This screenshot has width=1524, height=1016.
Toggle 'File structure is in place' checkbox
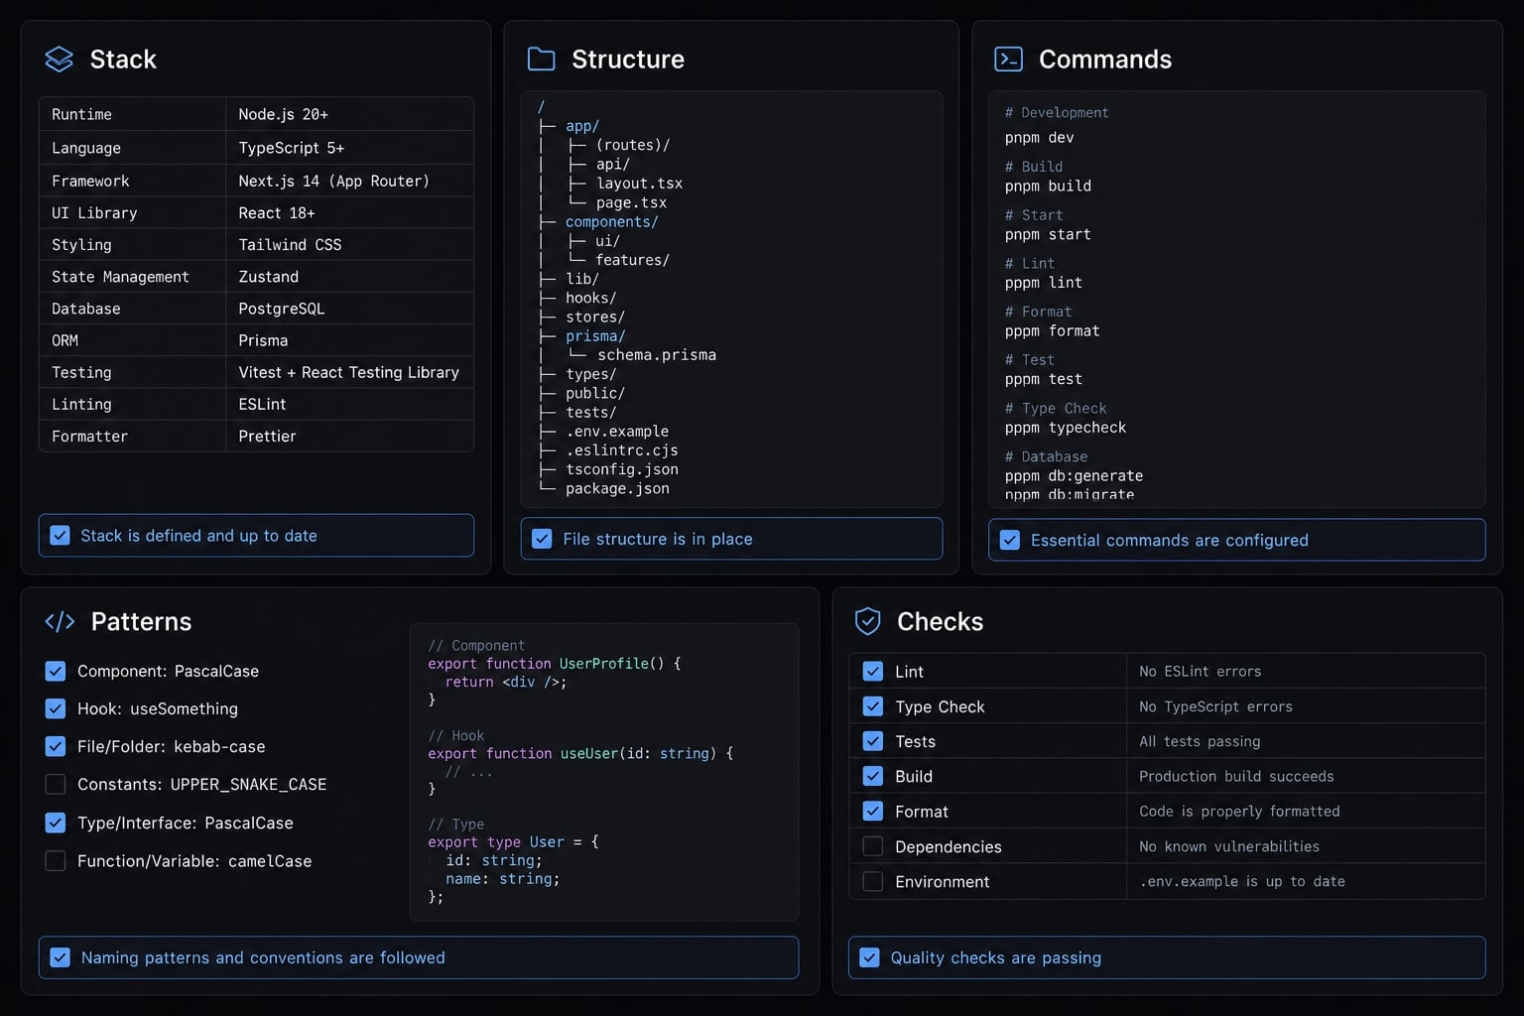point(542,539)
